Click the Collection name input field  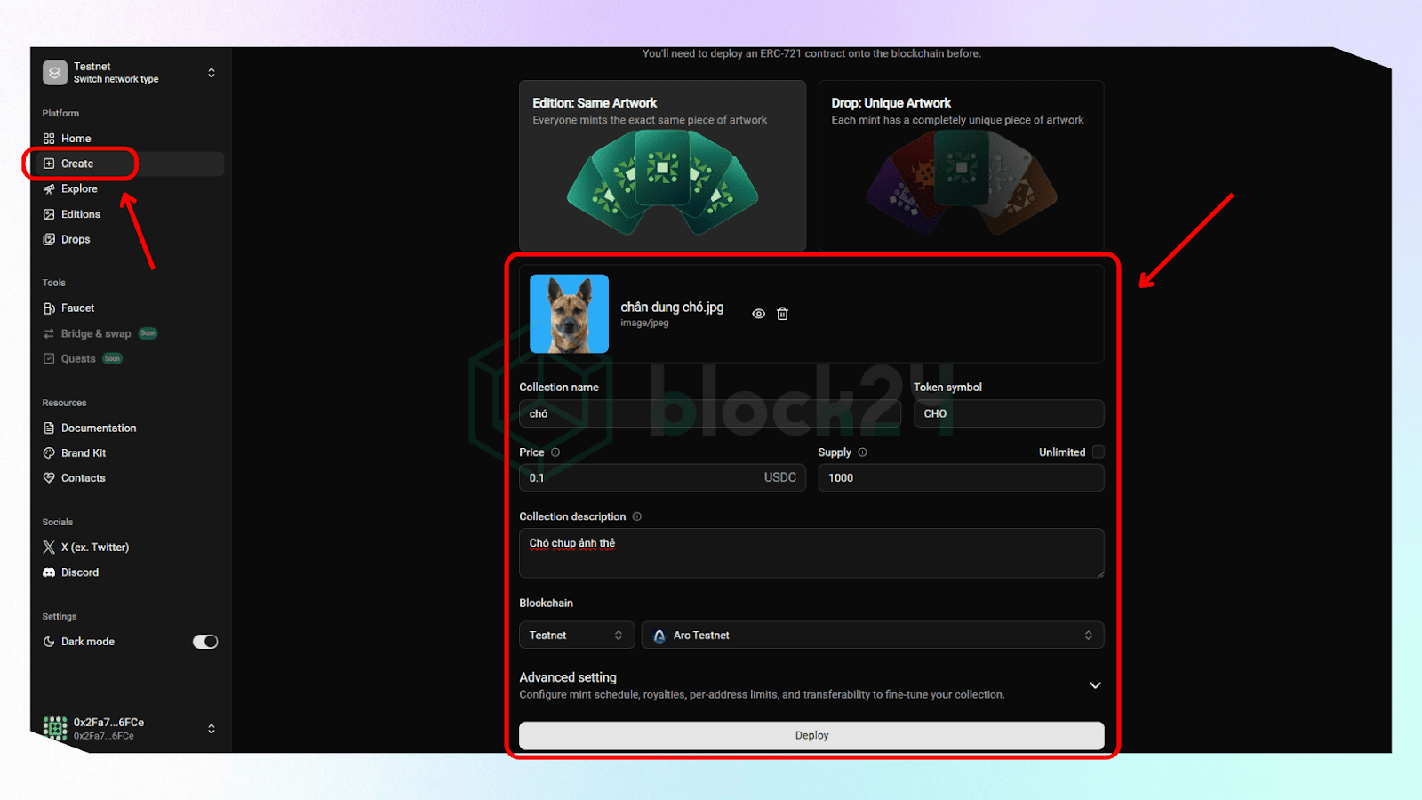709,414
